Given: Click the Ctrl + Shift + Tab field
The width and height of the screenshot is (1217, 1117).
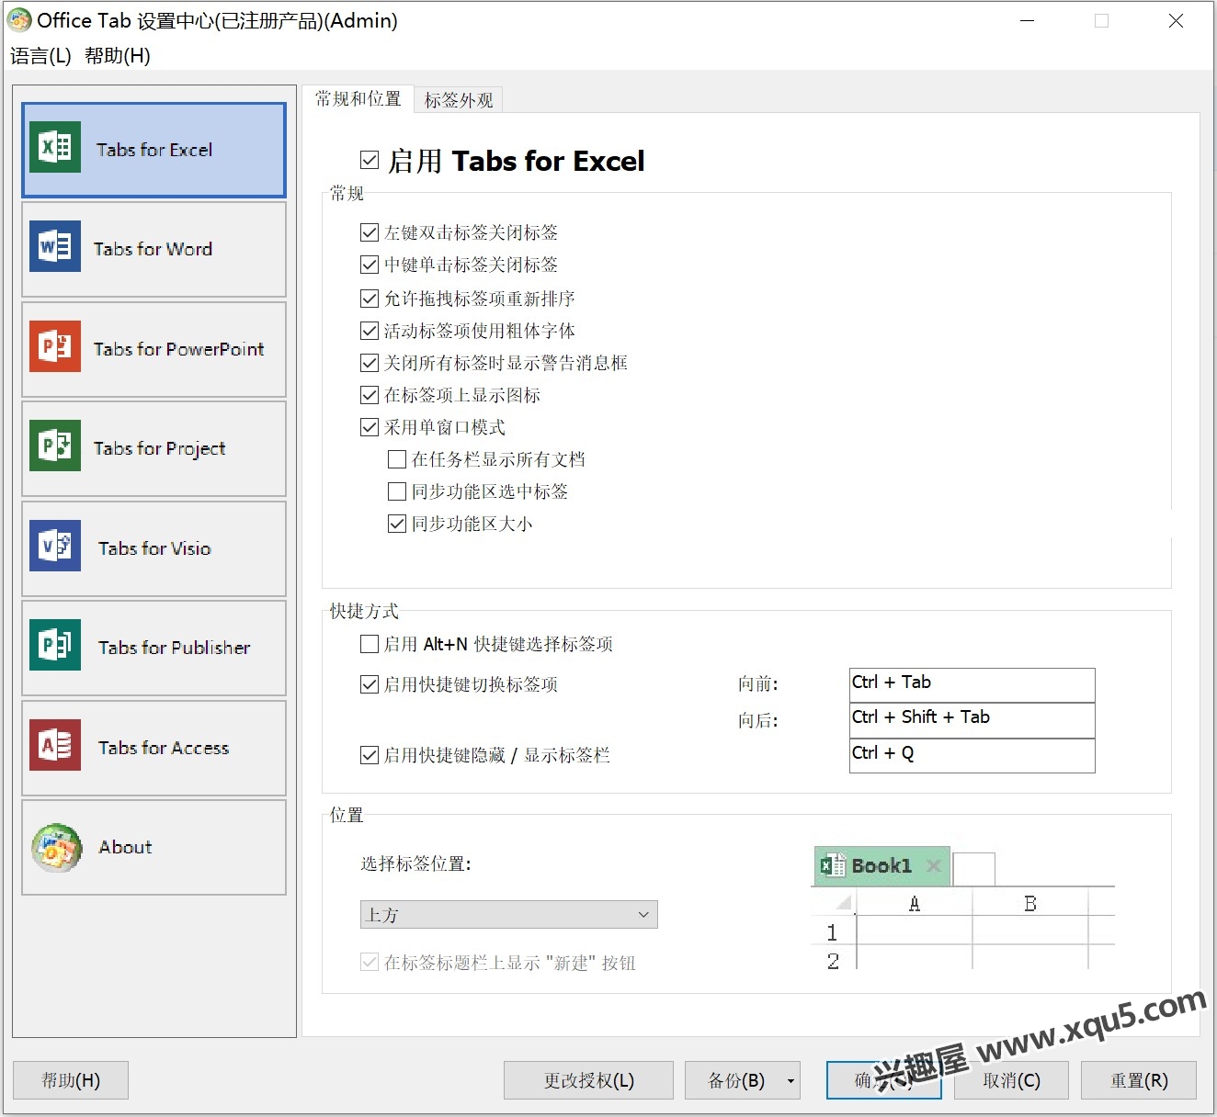Looking at the screenshot, I should point(972,720).
